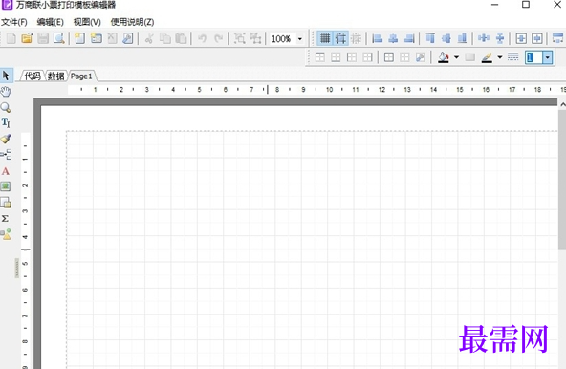Open the 视图(V) menu
The image size is (566, 369).
pos(87,22)
